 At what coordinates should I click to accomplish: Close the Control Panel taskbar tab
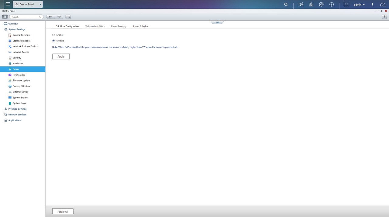(x=40, y=5)
